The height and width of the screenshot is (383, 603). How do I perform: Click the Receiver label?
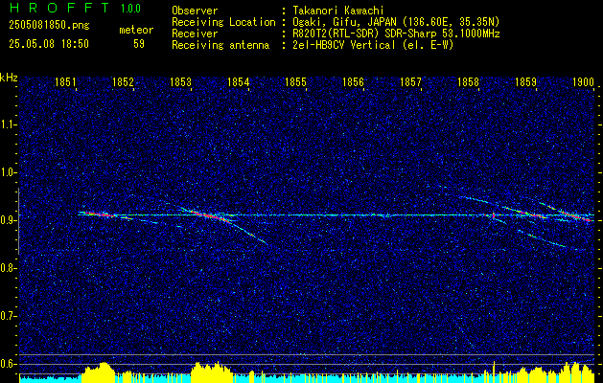coord(195,34)
